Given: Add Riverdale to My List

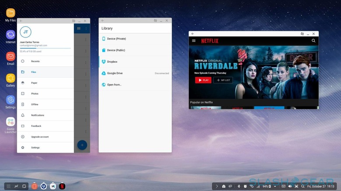Looking at the screenshot, I should pos(223,80).
